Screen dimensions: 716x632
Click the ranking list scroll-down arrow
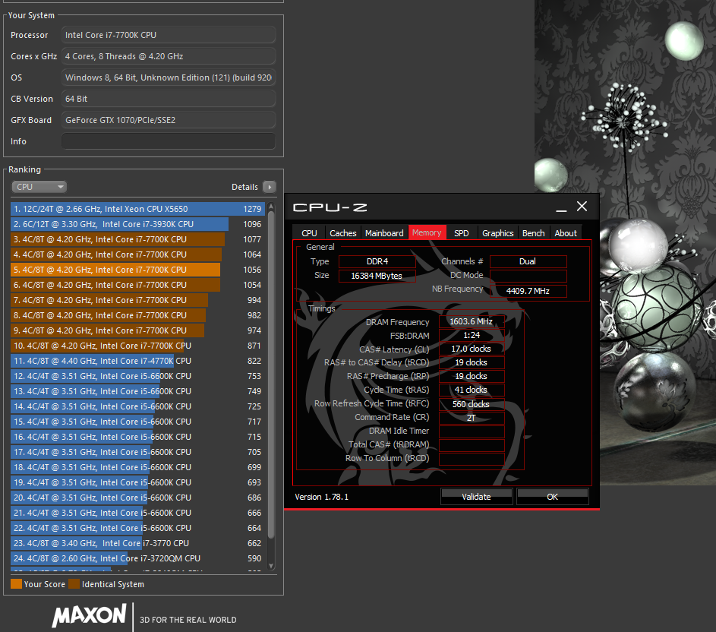(x=271, y=566)
